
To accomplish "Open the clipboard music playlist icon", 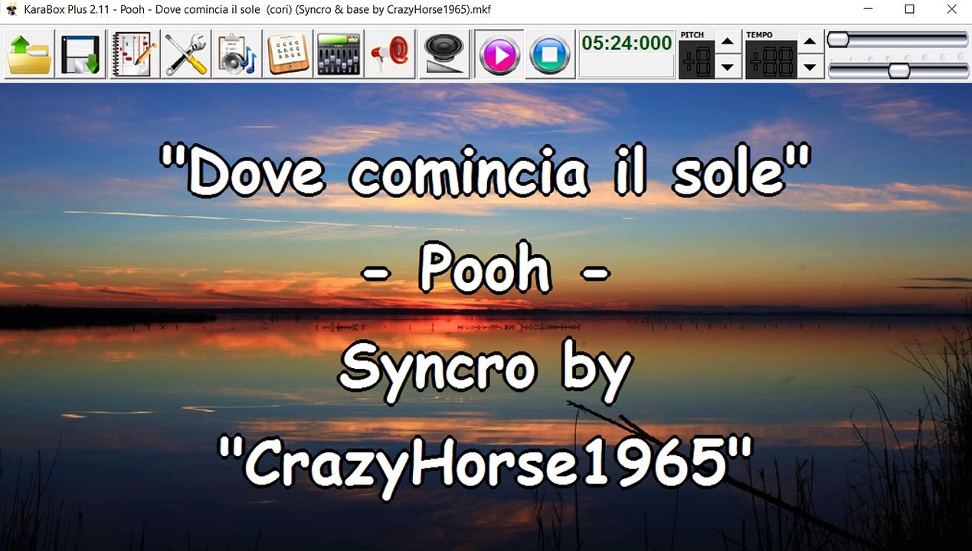I will click(x=237, y=54).
